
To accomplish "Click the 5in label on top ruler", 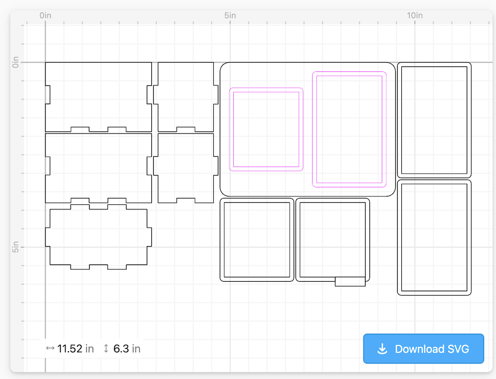I will (230, 15).
